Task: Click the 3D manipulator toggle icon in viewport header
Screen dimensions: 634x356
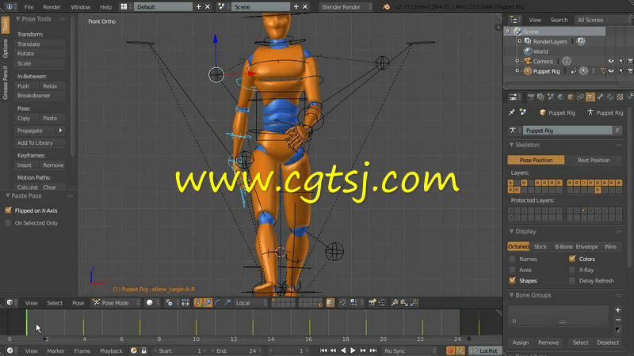Action: click(x=198, y=303)
